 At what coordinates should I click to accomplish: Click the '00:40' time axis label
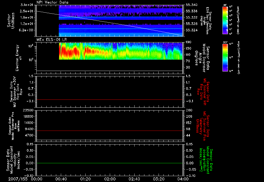[x=61, y=179]
